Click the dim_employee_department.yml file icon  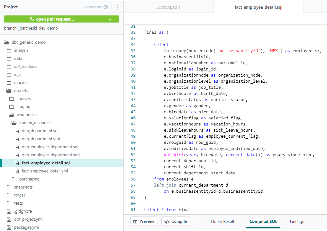pos(17,155)
